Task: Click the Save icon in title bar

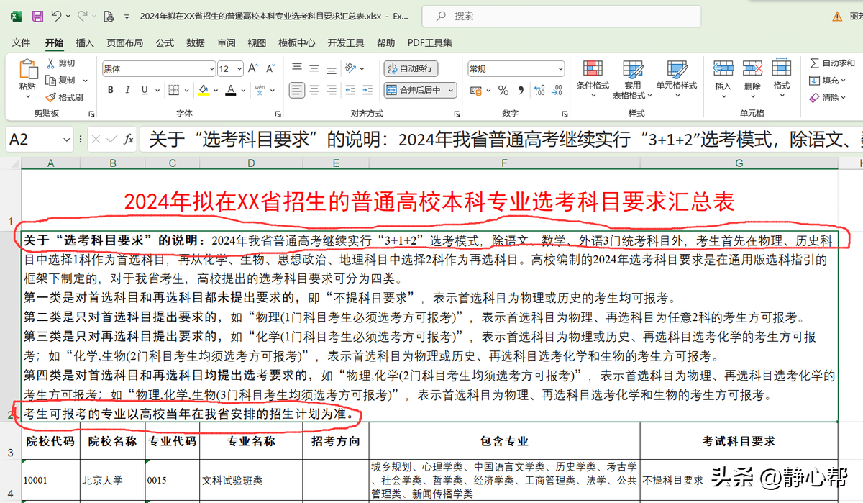Action: (37, 15)
